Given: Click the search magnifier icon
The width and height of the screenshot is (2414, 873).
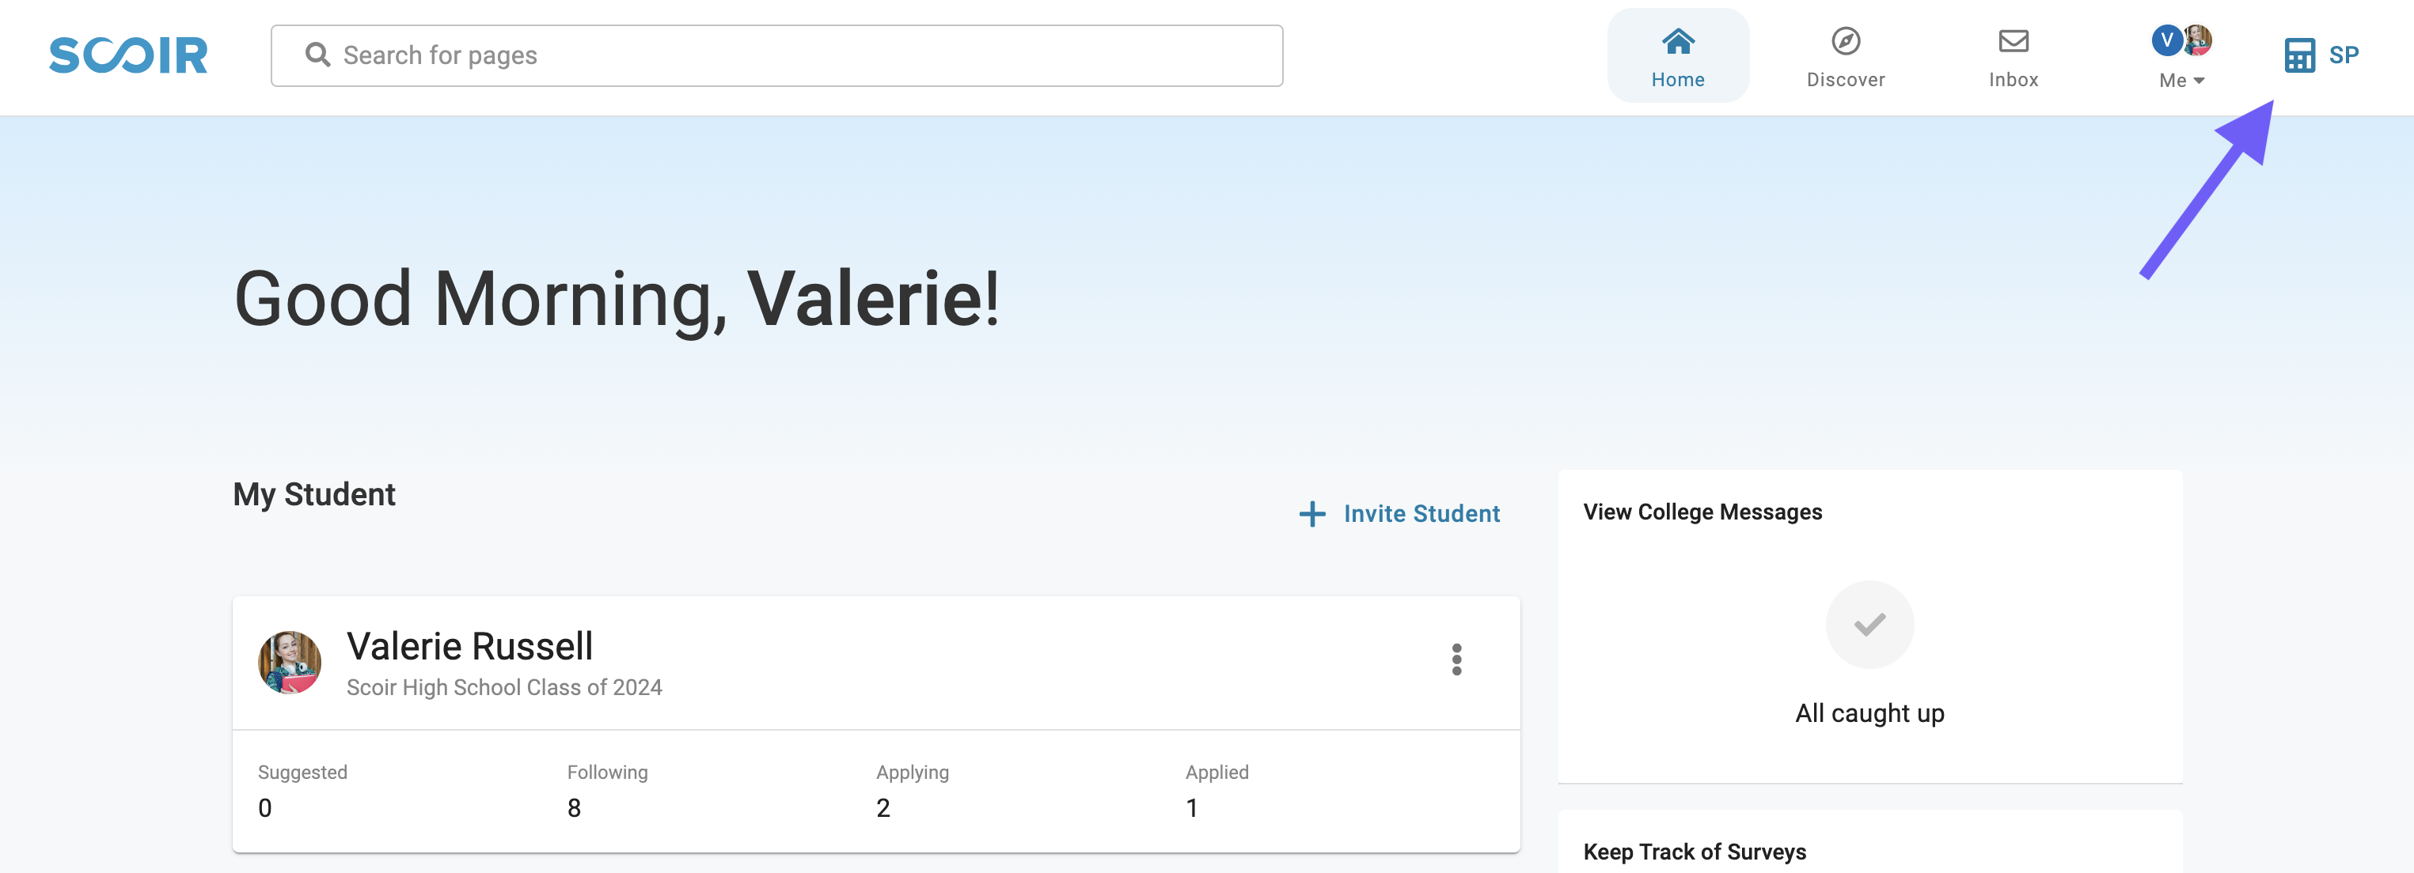Looking at the screenshot, I should [x=317, y=55].
